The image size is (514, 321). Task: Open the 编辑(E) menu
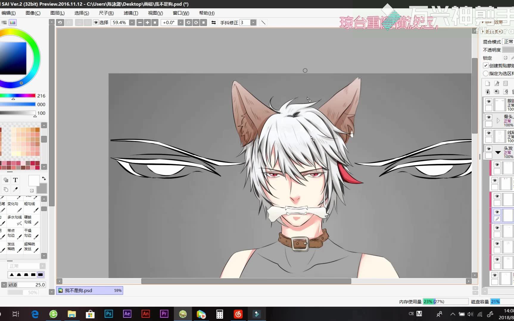[8, 13]
